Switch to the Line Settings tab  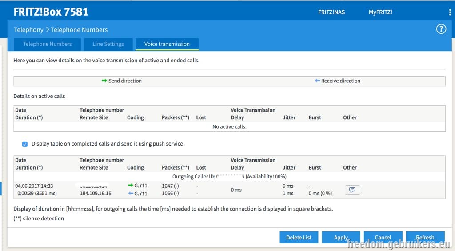point(108,44)
